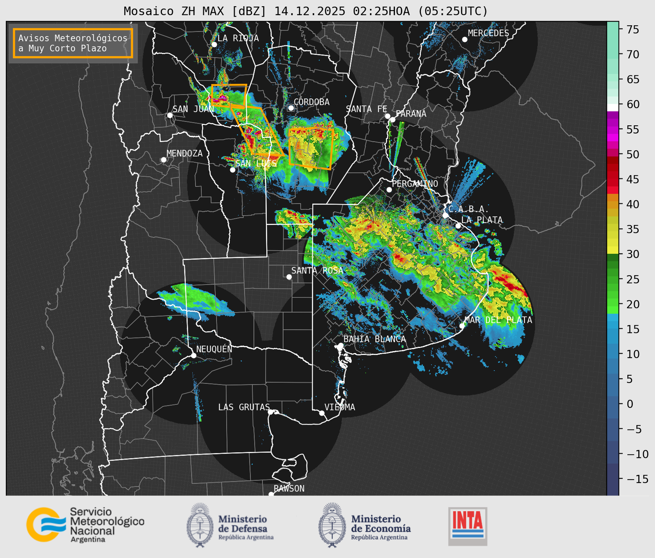Image resolution: width=655 pixels, height=558 pixels.
Task: Click the LA PLATA city label
Action: (482, 220)
